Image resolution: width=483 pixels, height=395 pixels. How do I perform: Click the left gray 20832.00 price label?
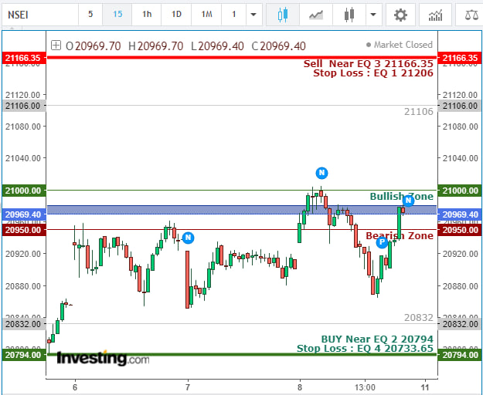coord(23,324)
